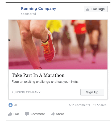Open the 562 Comments link
Image resolution: width=112 pixels, height=123 pixels.
tap(80, 105)
